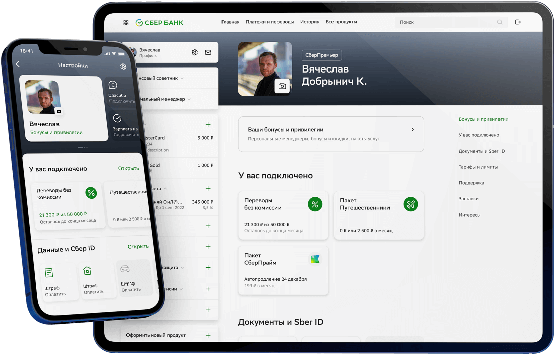
Task: Tap the Настройки title on phone
Action: pyautogui.click(x=73, y=65)
